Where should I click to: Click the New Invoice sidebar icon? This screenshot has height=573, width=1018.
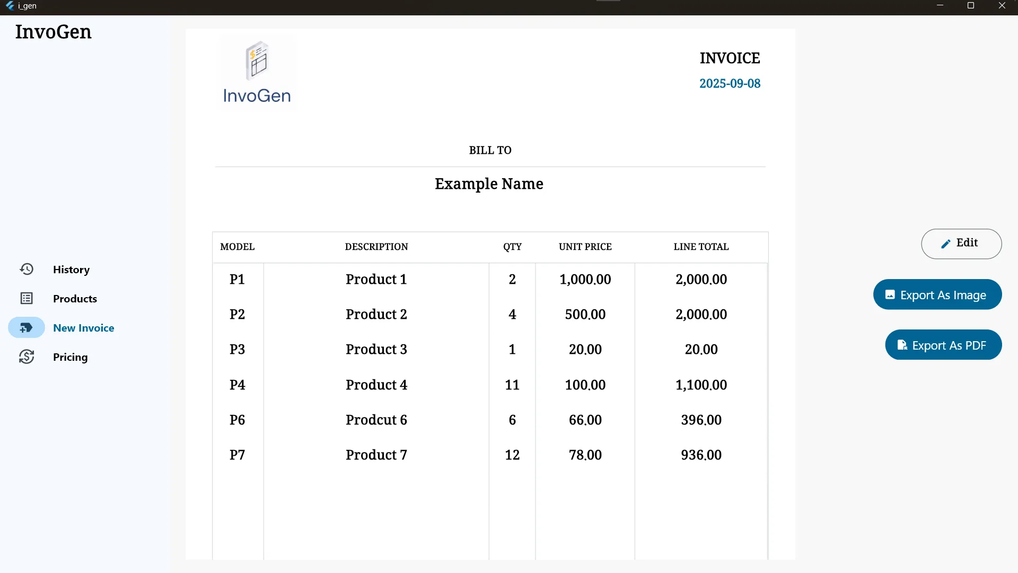coord(27,328)
